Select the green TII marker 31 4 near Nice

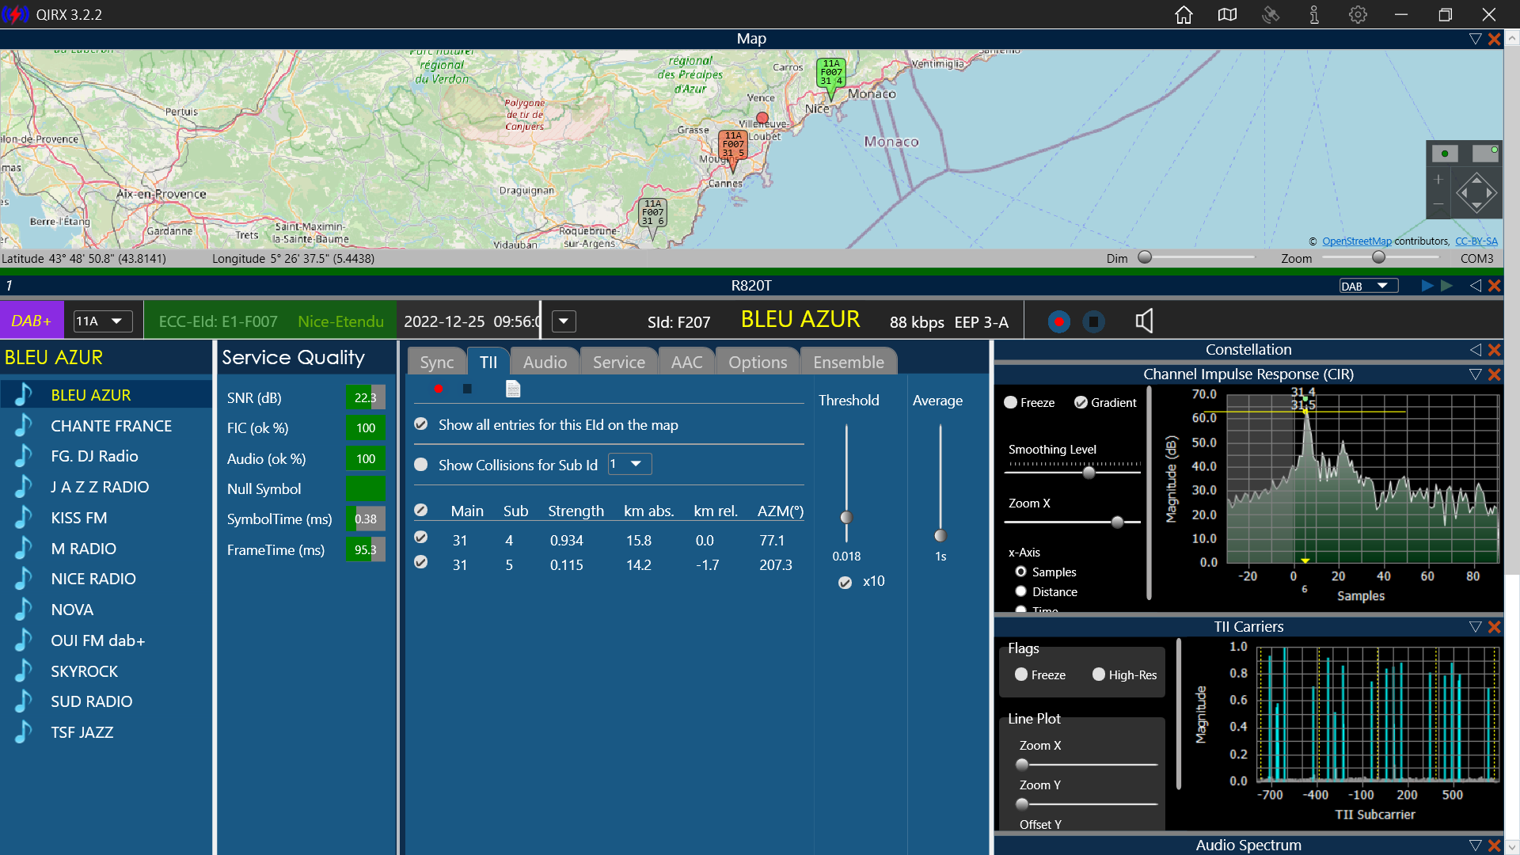(x=831, y=73)
